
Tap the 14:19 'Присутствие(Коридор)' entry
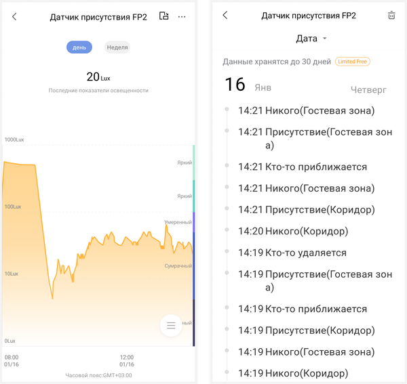(306, 330)
